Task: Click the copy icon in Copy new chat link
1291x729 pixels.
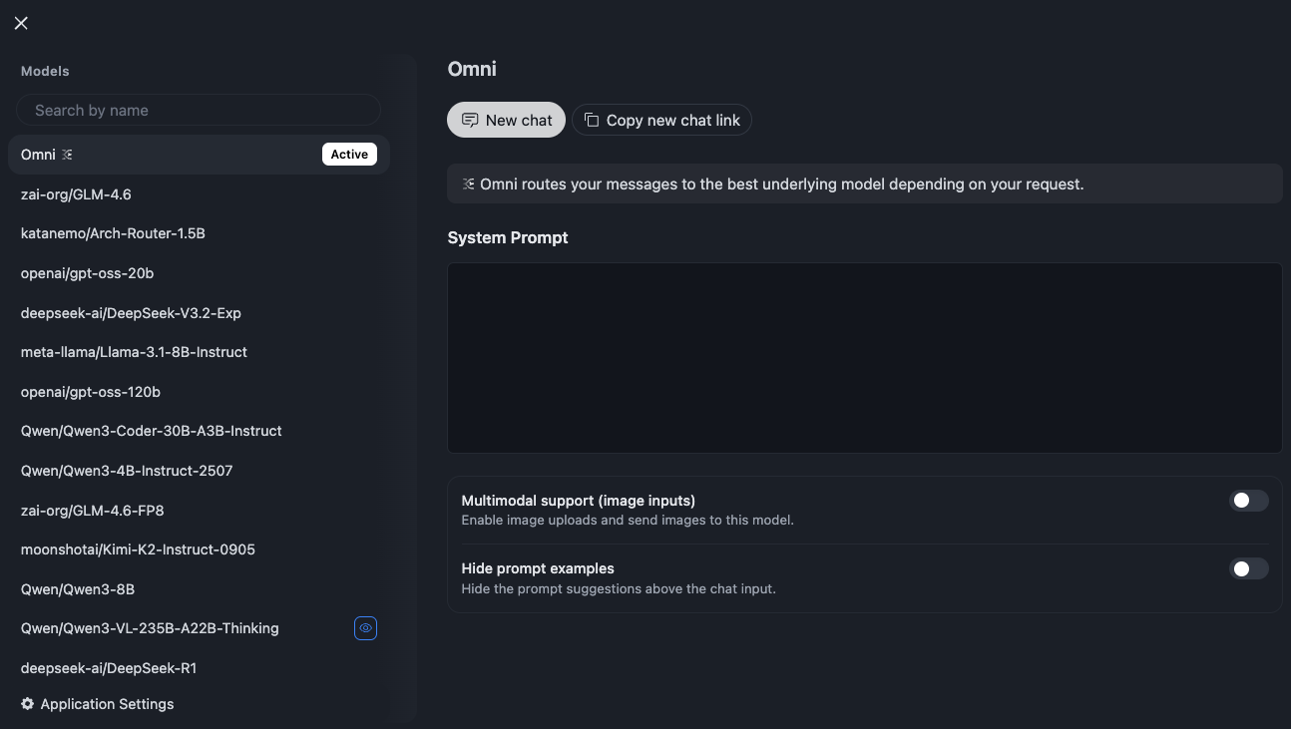Action: (592, 120)
